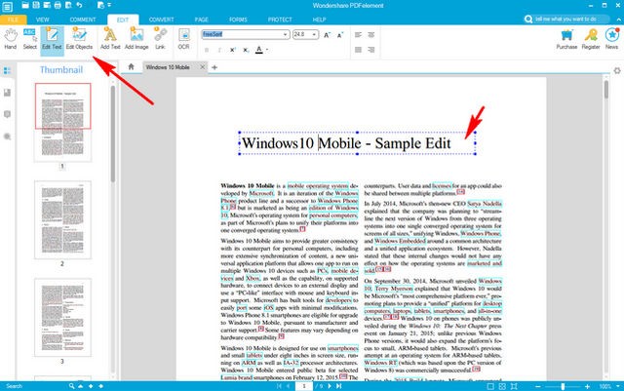Expand the font color dropdown arrow

[x=267, y=50]
